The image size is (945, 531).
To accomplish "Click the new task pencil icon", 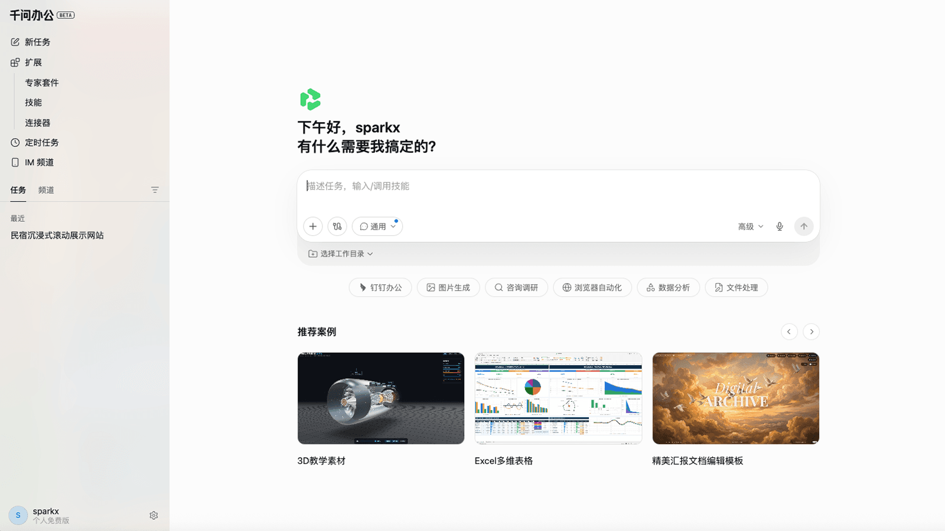I will (15, 42).
